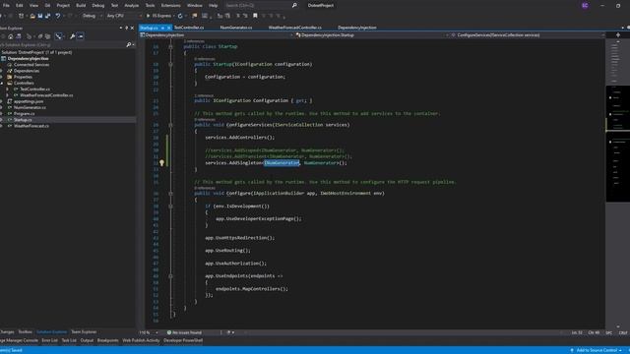Toggle auto-hide pin on Solution Explorer
Viewport: 630px width, 354px height.
(126, 28)
